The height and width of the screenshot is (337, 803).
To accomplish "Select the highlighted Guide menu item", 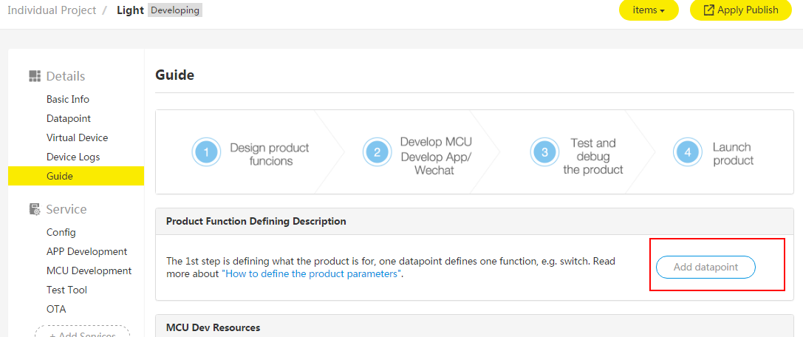I will [x=60, y=176].
